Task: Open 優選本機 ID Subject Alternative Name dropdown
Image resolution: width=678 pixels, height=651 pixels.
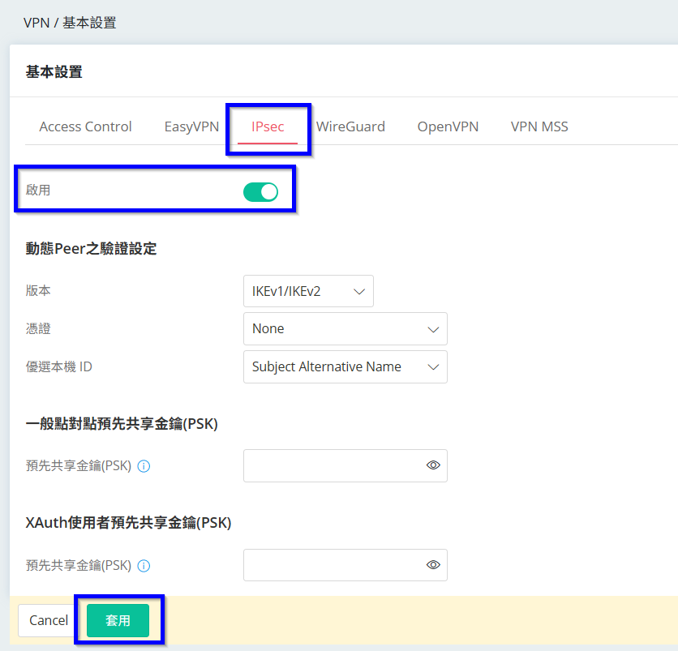Action: click(345, 367)
